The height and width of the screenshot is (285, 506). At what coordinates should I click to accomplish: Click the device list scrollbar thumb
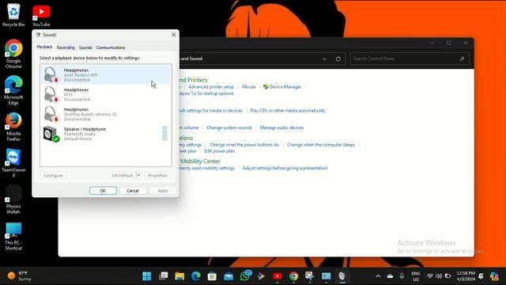point(165,133)
